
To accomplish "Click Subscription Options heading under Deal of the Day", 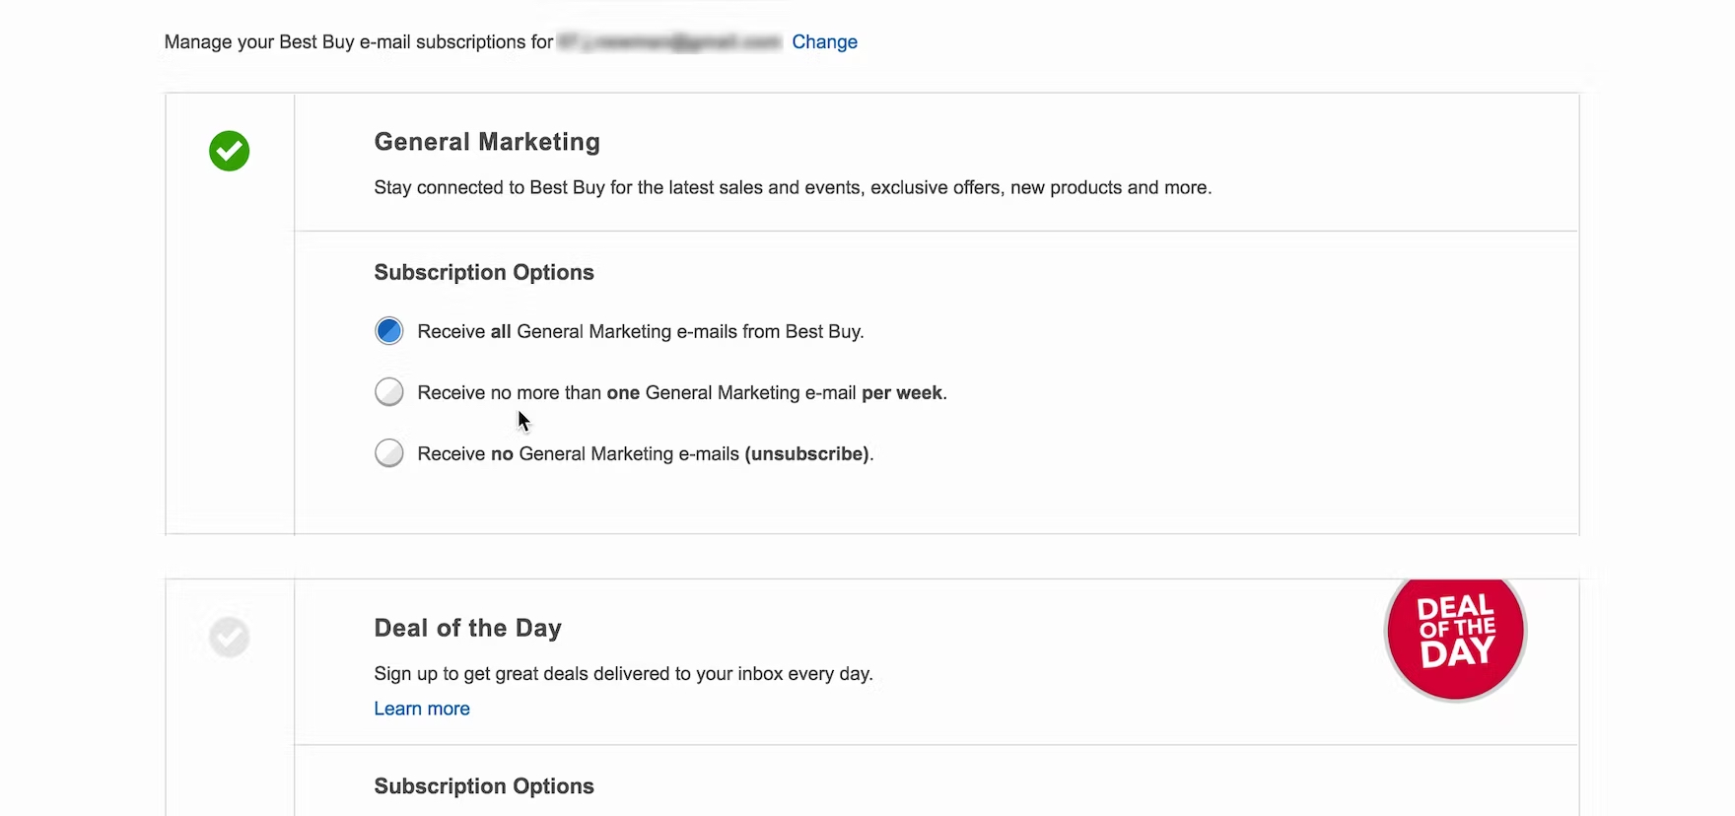I will click(484, 786).
